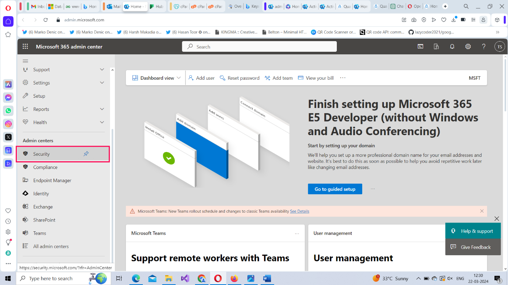Click the Help & support button

473,231
